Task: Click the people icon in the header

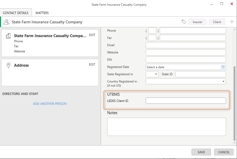Action: click(6, 22)
